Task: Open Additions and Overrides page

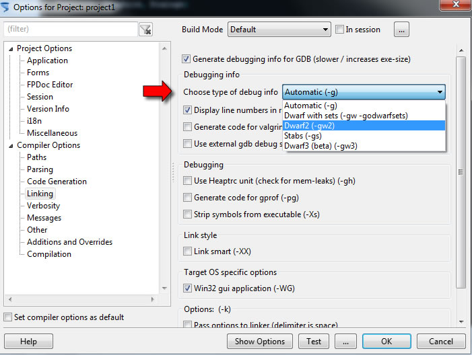Action: 69,242
